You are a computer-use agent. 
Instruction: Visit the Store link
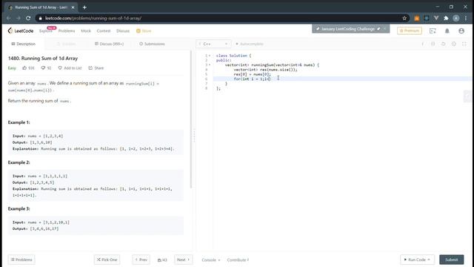tap(144, 31)
